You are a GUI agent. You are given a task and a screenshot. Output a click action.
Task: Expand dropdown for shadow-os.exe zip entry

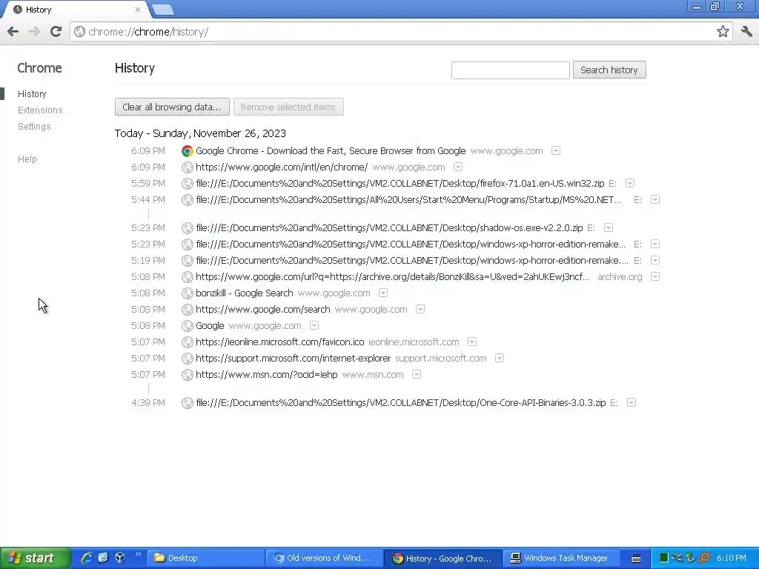[x=609, y=227]
